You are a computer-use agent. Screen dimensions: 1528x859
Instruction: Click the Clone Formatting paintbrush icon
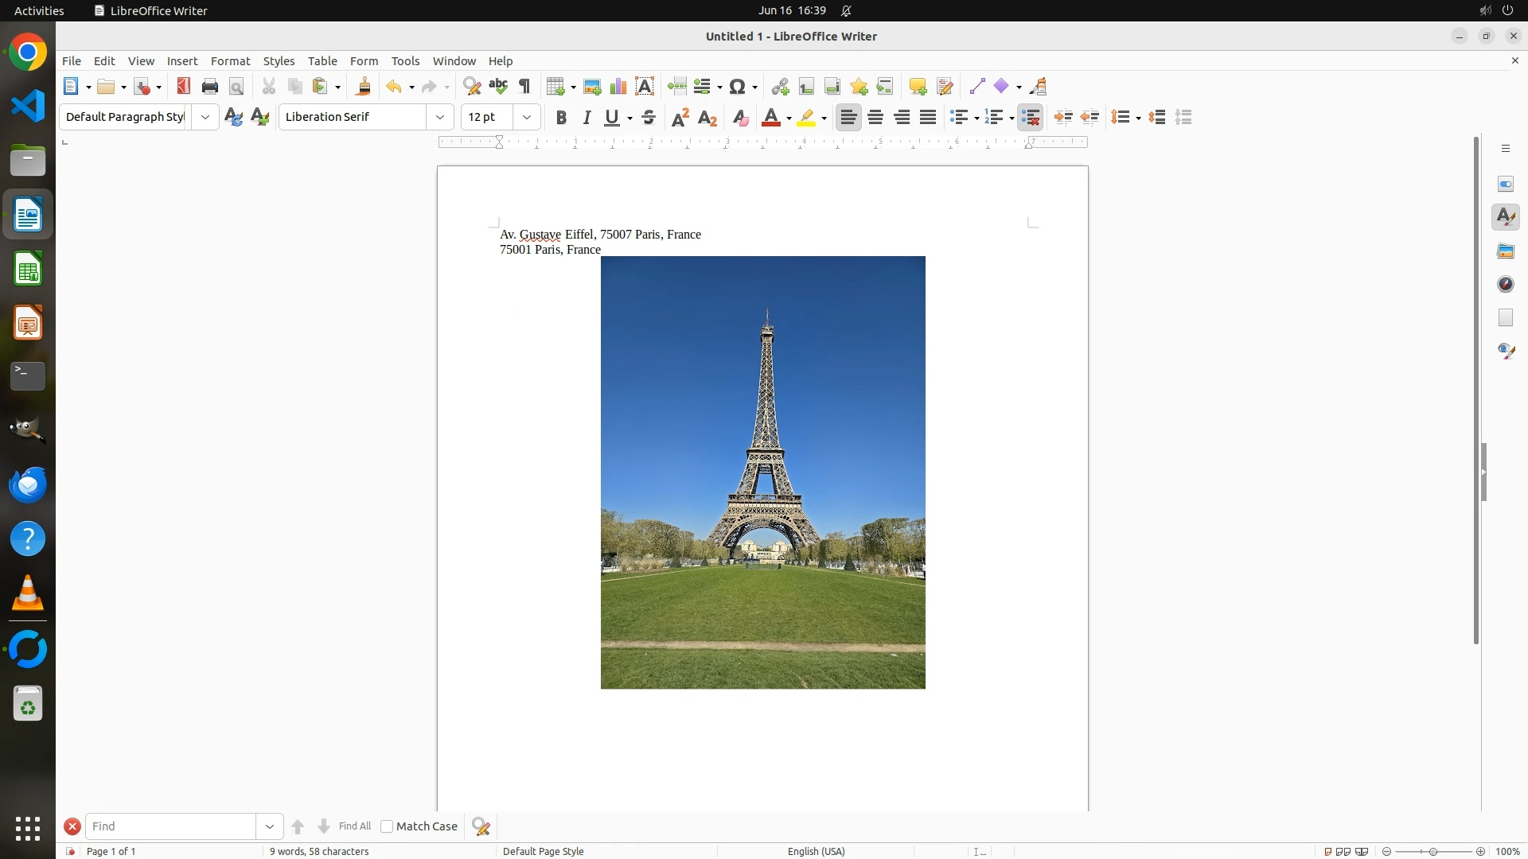point(364,87)
